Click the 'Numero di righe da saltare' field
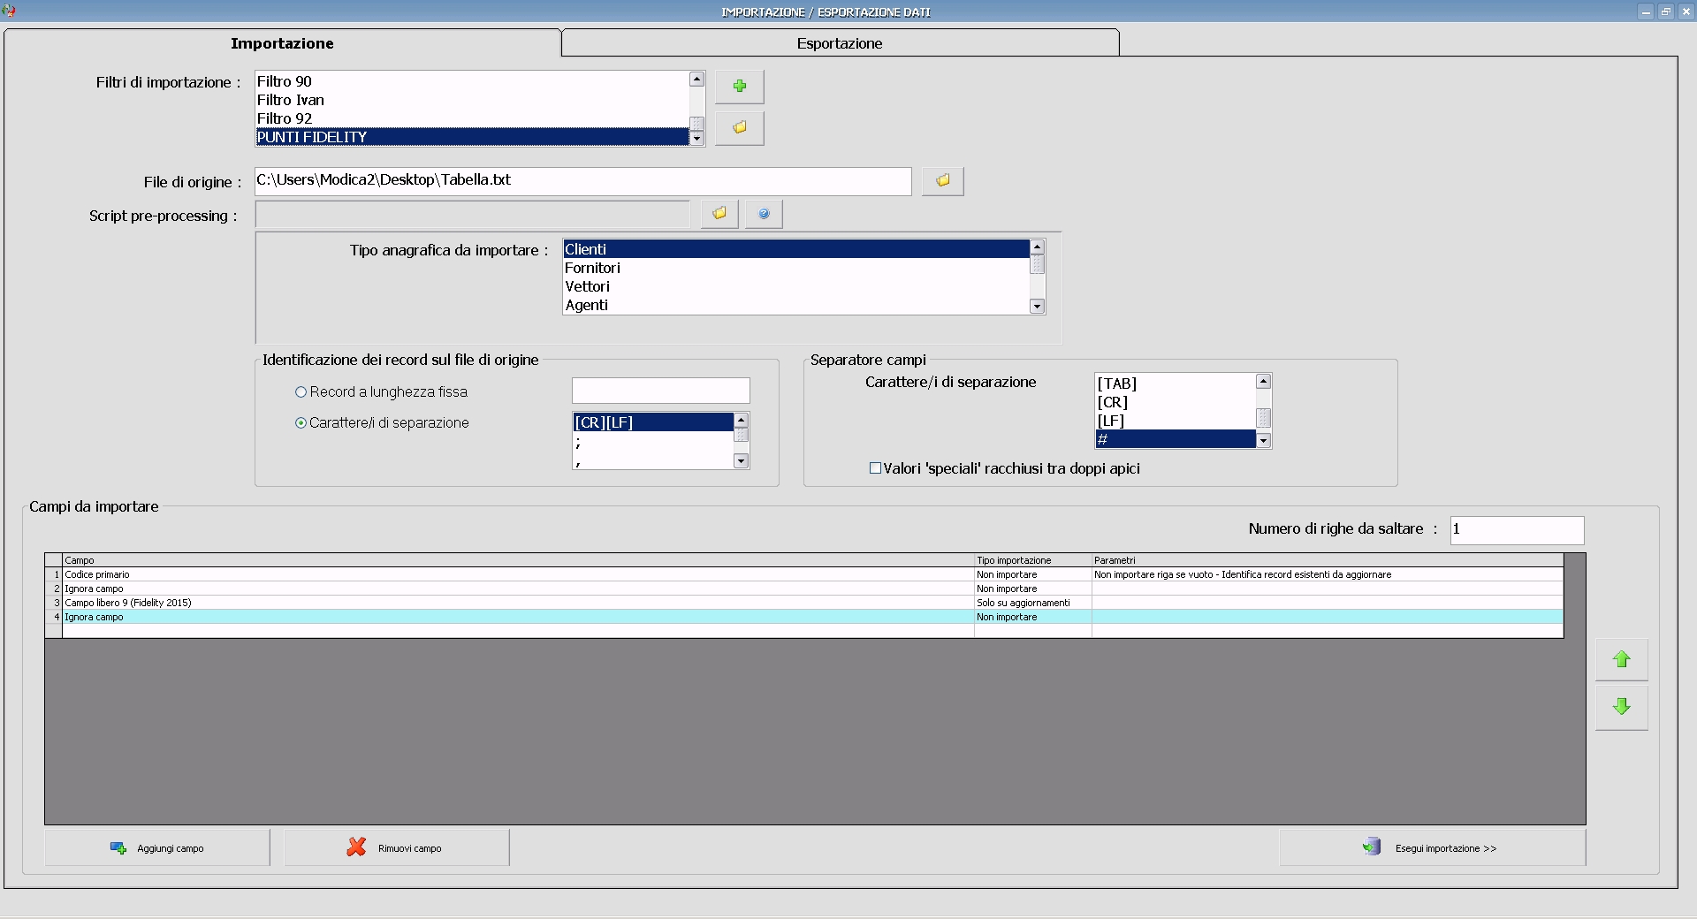This screenshot has height=919, width=1697. (x=1517, y=530)
